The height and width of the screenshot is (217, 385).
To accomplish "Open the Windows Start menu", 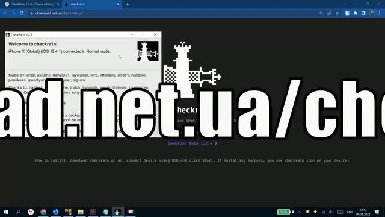I will click(6, 212).
